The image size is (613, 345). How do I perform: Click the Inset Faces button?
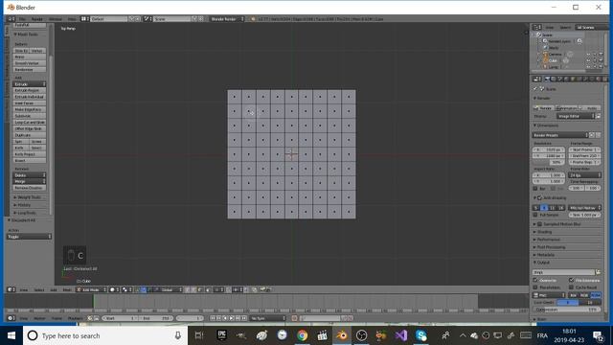[30, 103]
